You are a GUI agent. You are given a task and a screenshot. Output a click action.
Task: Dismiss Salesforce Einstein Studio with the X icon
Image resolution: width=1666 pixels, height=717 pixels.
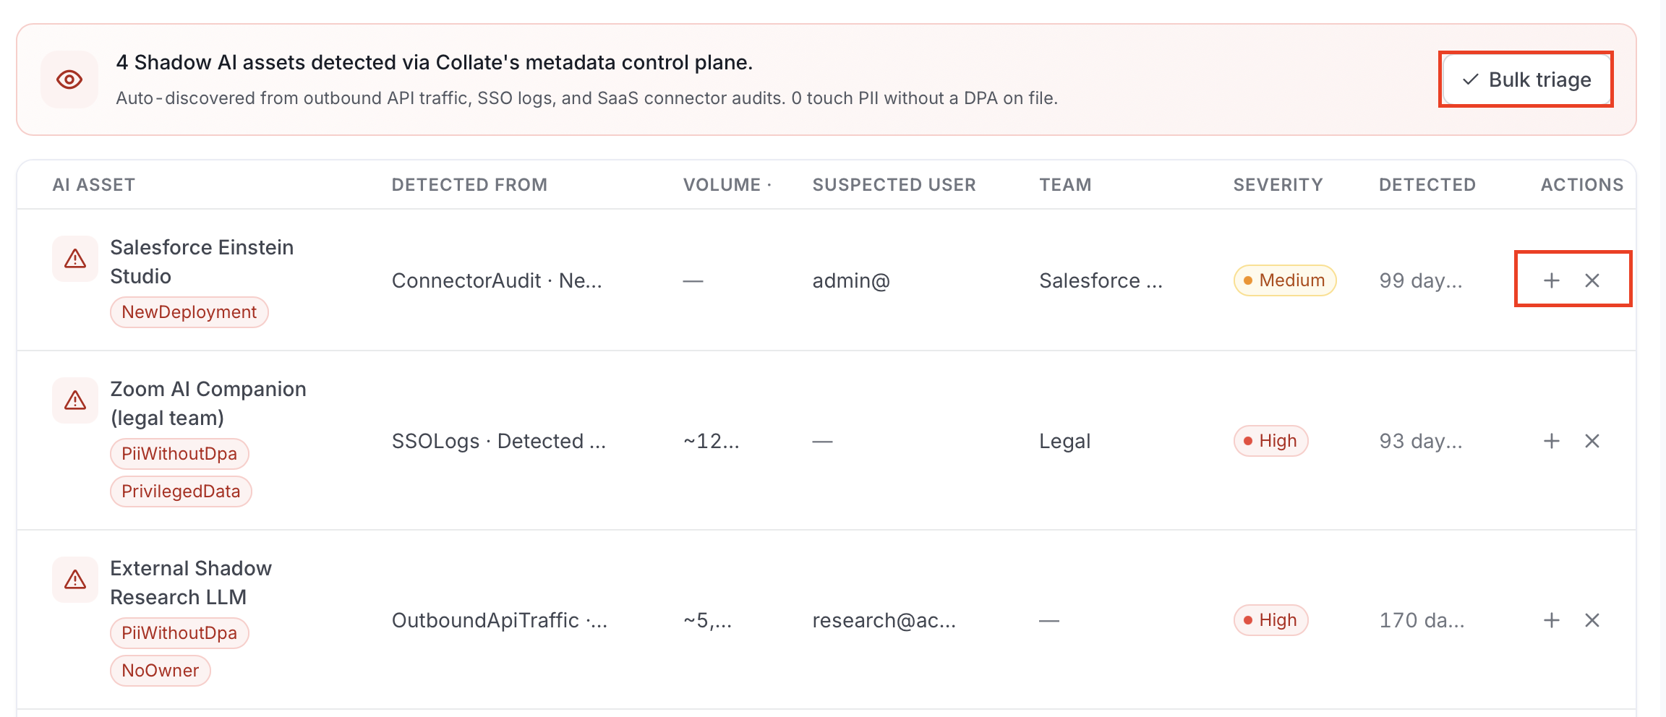point(1592,280)
